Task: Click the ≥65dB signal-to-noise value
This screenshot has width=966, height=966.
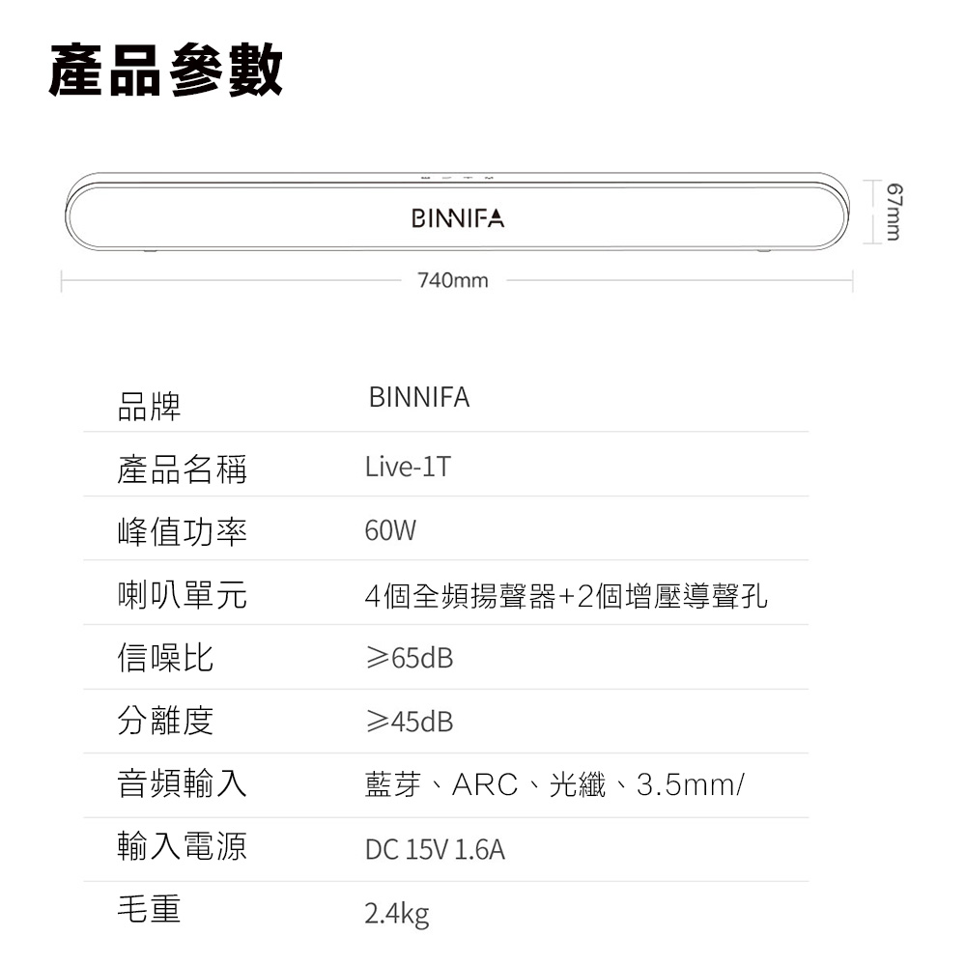Action: 409,660
